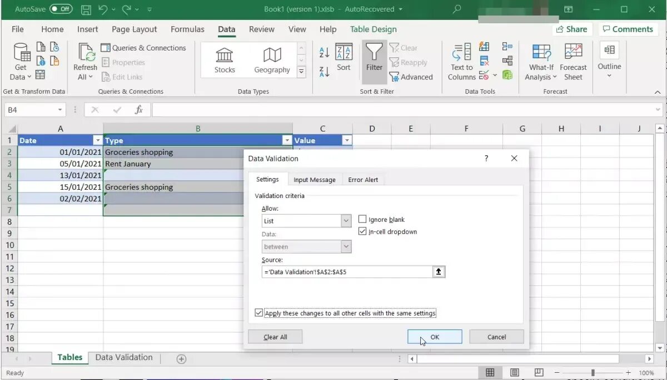This screenshot has height=380, width=667.
Task: Open the Data Validation ribbon dropdown arrow
Action: click(x=495, y=75)
